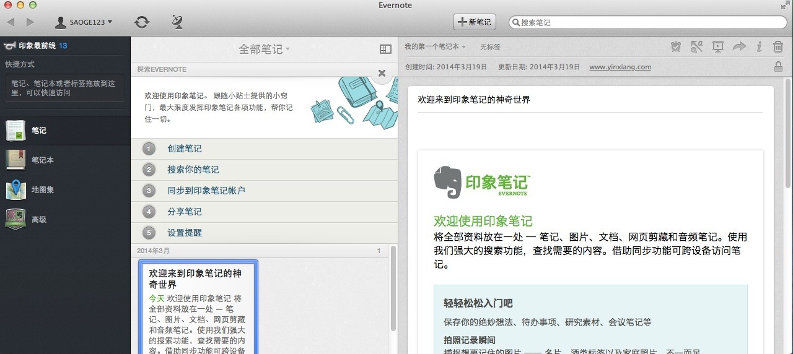Viewport: 793px width, 354px height.
Task: Open 笔记本 notebooks in sidebar
Action: [x=65, y=160]
